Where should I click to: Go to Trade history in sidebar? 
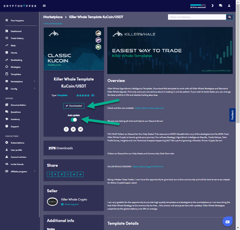[17, 38]
